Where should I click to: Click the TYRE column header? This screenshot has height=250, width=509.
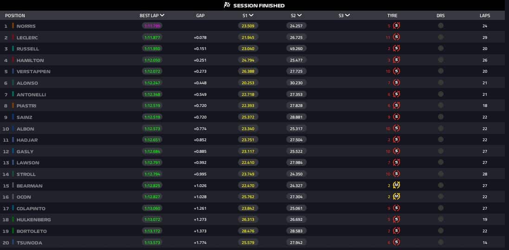click(x=392, y=16)
